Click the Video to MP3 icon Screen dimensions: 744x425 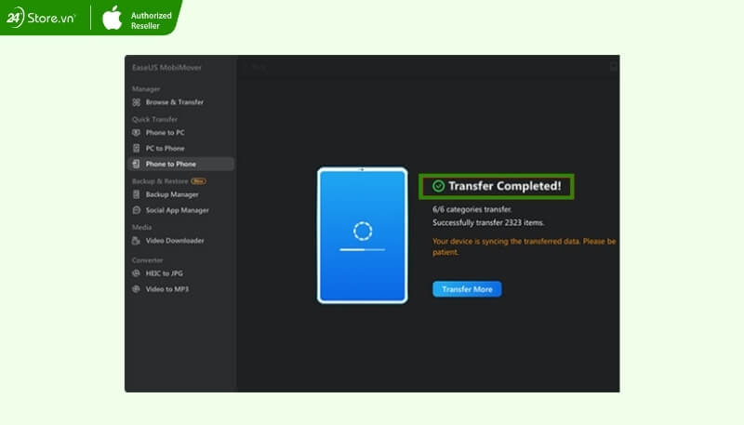click(137, 289)
